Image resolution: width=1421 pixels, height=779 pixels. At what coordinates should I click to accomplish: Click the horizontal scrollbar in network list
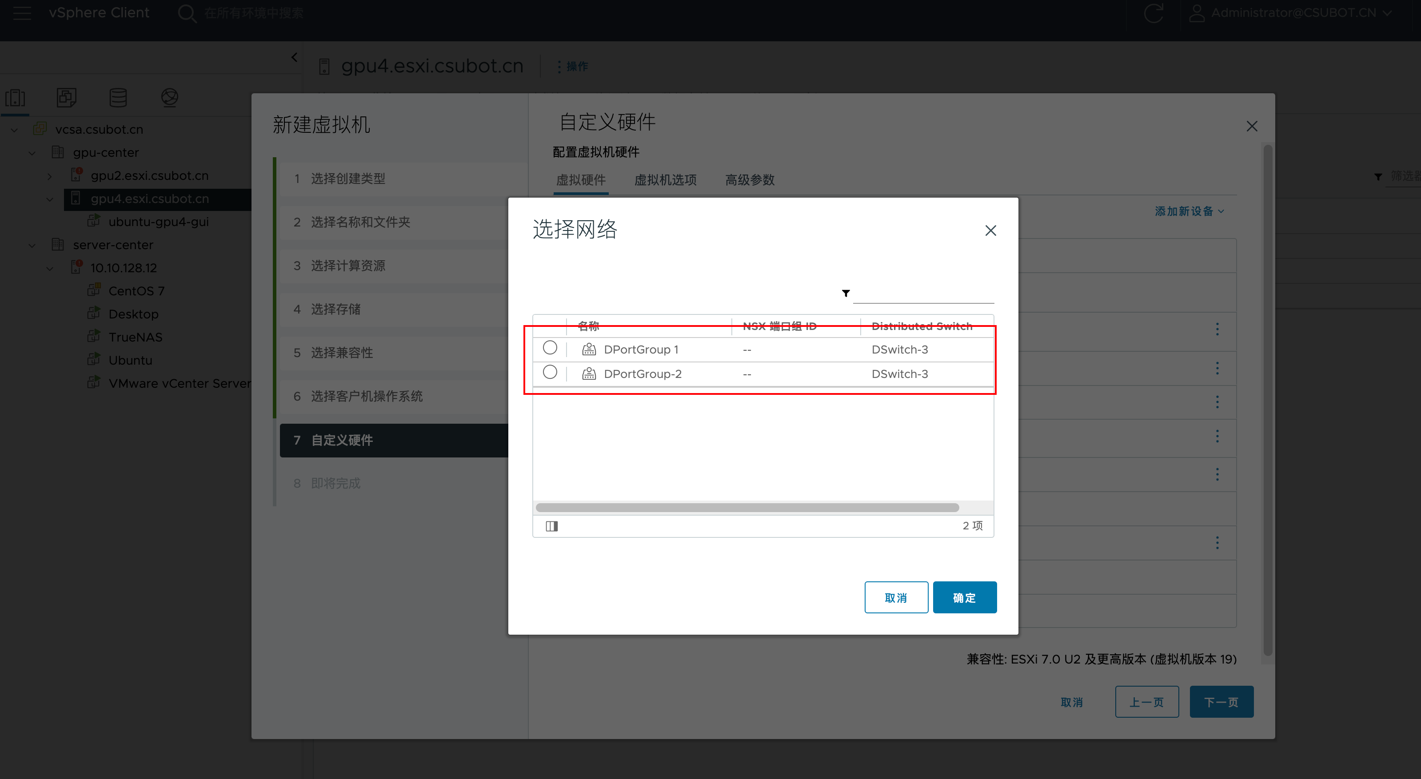[x=747, y=507]
